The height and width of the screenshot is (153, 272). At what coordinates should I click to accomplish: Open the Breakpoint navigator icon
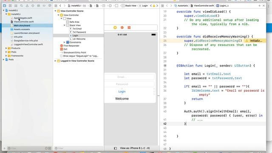click(44, 6)
